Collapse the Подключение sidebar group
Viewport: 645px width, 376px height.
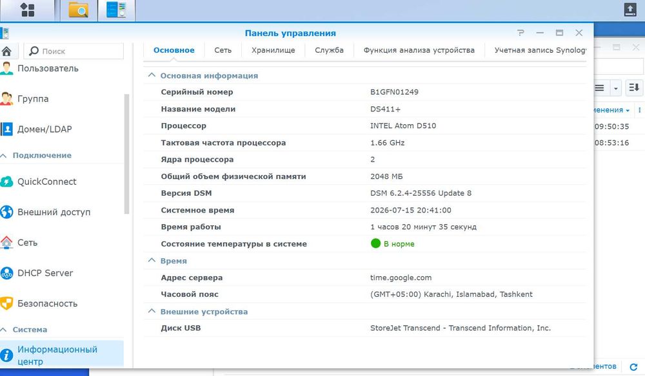click(4, 156)
